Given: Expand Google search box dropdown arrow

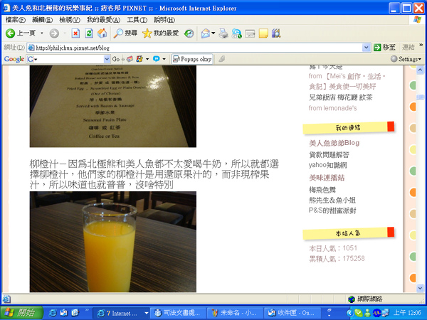Looking at the screenshot, I should pos(107,59).
